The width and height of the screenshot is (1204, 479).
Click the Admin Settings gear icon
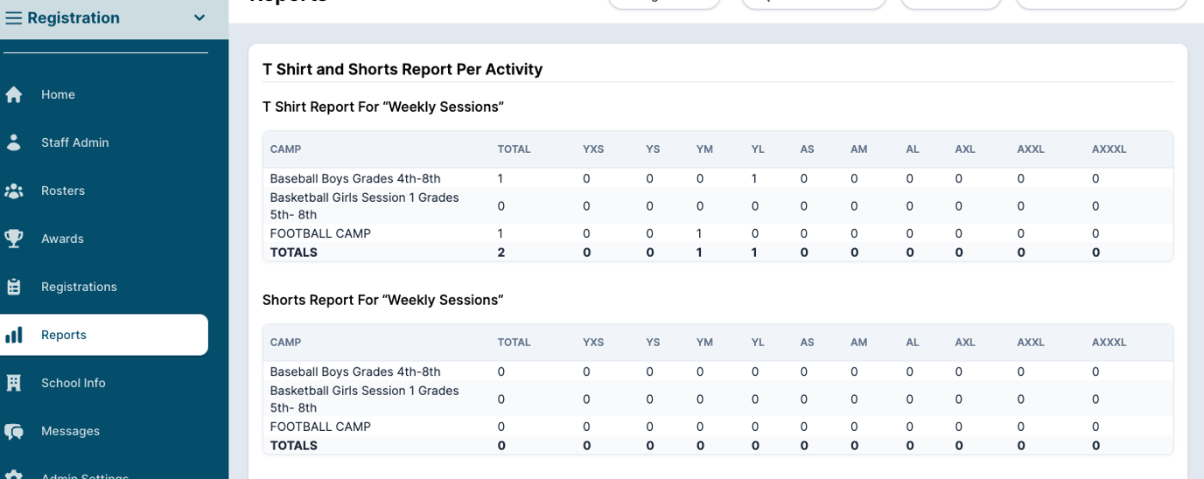click(14, 476)
